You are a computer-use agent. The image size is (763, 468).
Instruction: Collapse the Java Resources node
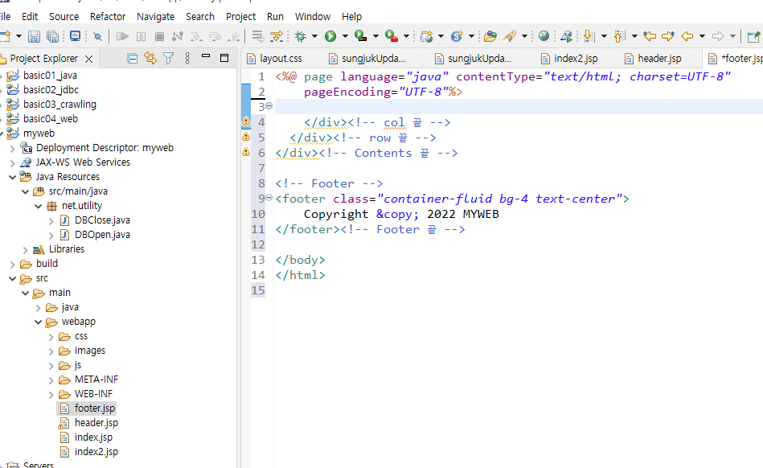pyautogui.click(x=12, y=177)
